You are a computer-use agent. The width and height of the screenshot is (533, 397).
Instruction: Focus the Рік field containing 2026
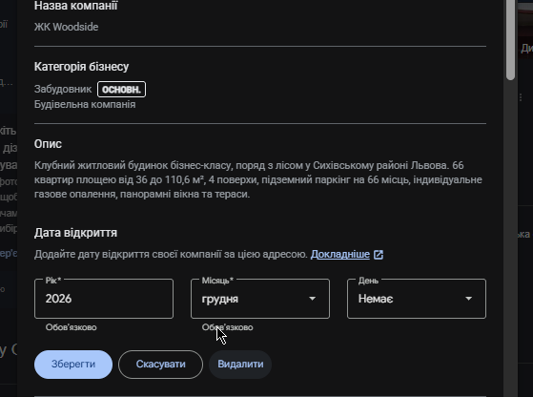point(104,299)
